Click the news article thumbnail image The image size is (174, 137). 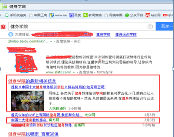point(27,101)
